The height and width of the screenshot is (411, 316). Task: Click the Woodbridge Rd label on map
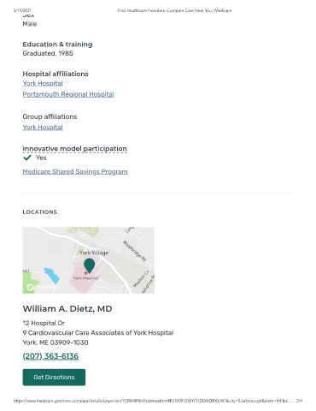(x=134, y=251)
